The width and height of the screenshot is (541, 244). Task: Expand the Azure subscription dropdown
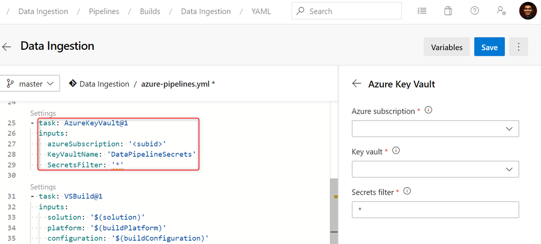pos(435,129)
